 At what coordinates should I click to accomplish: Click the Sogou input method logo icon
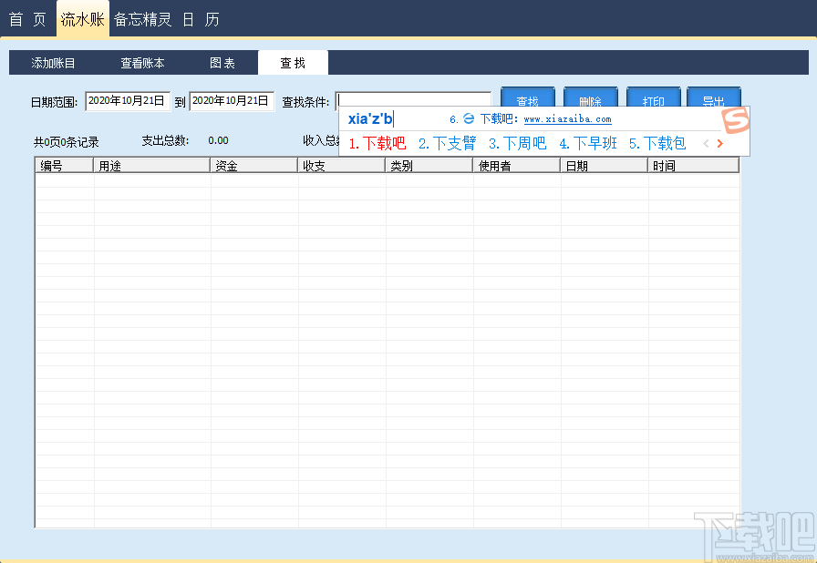(x=736, y=121)
